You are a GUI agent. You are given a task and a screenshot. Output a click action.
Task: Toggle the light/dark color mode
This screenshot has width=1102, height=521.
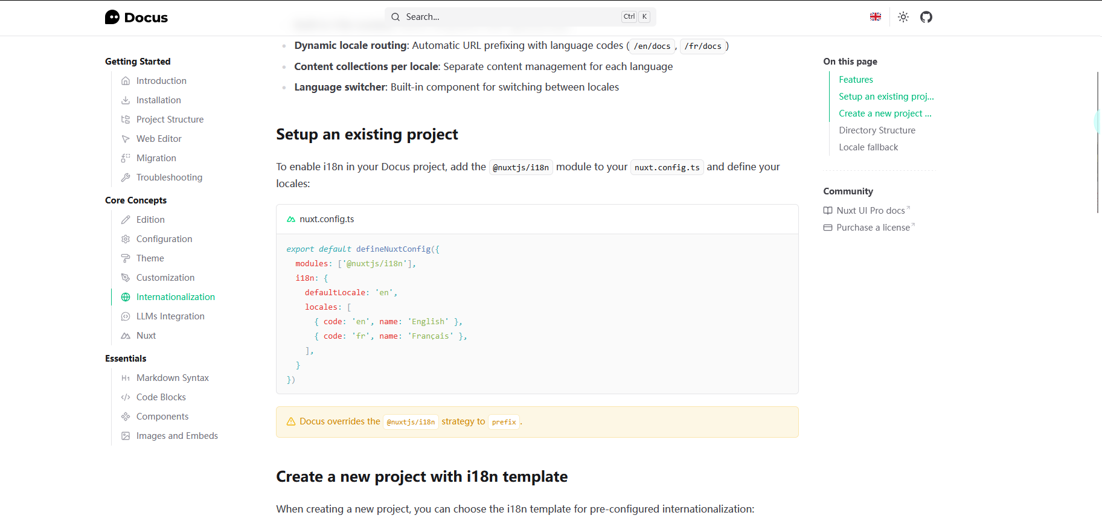tap(903, 17)
